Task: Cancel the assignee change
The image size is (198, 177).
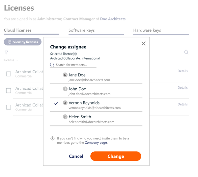Action: [76, 156]
